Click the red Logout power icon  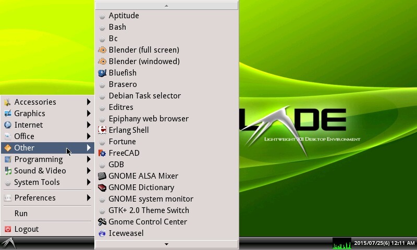8,229
